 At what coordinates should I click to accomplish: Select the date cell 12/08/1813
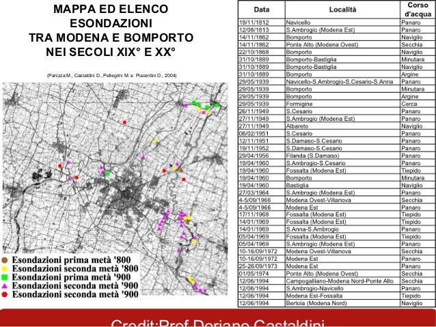coord(261,30)
